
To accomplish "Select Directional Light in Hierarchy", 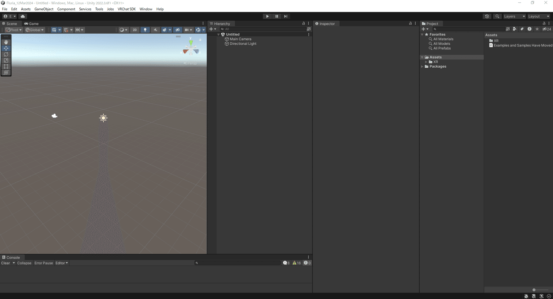I will click(243, 44).
